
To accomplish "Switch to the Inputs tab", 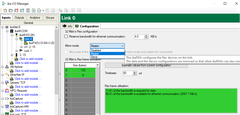I will (6, 18).
